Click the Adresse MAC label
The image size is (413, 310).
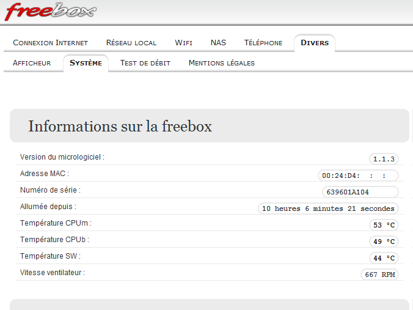[45, 174]
